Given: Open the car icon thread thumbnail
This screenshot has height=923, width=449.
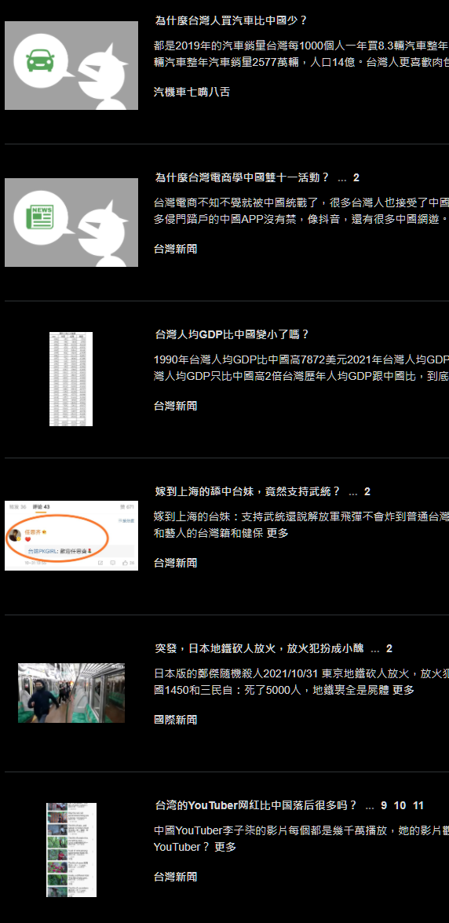Looking at the screenshot, I should (71, 65).
